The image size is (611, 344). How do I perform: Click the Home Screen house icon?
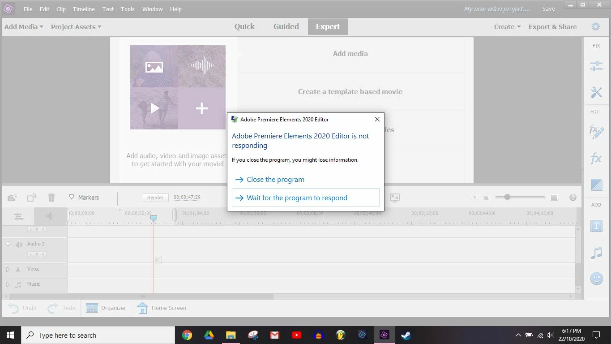pyautogui.click(x=142, y=308)
